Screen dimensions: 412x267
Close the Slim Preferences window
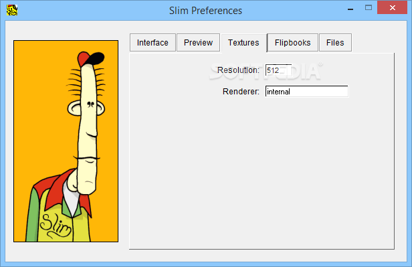393,8
